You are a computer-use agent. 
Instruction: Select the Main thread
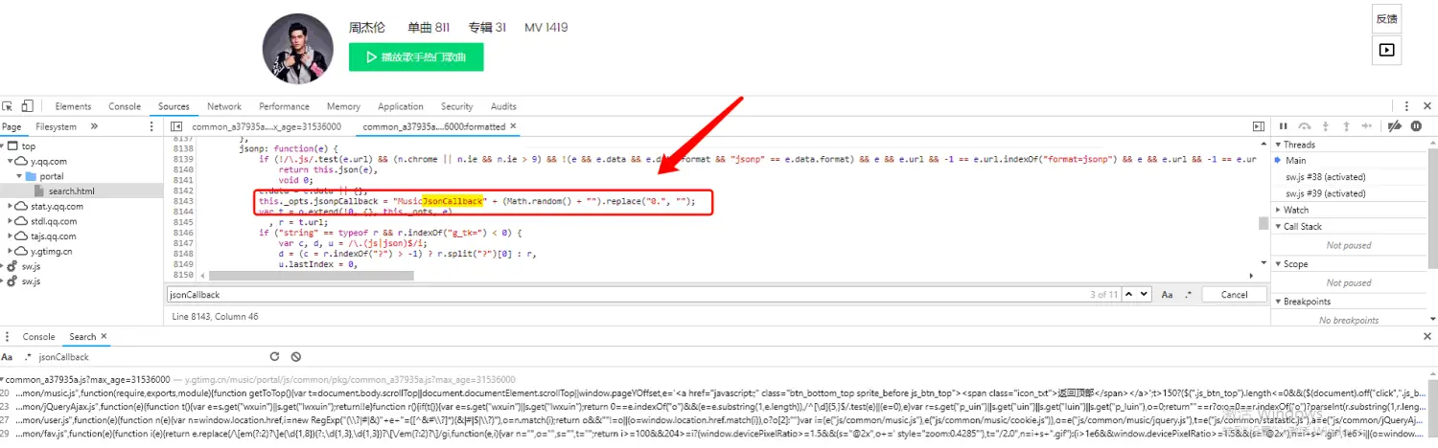pyautogui.click(x=1296, y=161)
